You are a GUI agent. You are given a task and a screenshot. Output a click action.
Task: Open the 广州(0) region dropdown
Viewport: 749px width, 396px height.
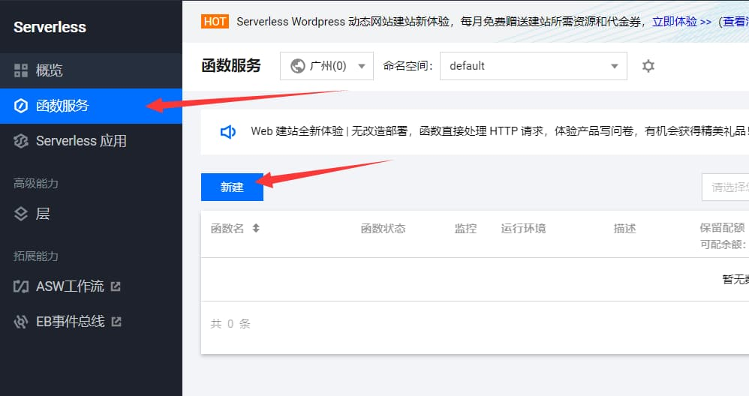(x=326, y=66)
